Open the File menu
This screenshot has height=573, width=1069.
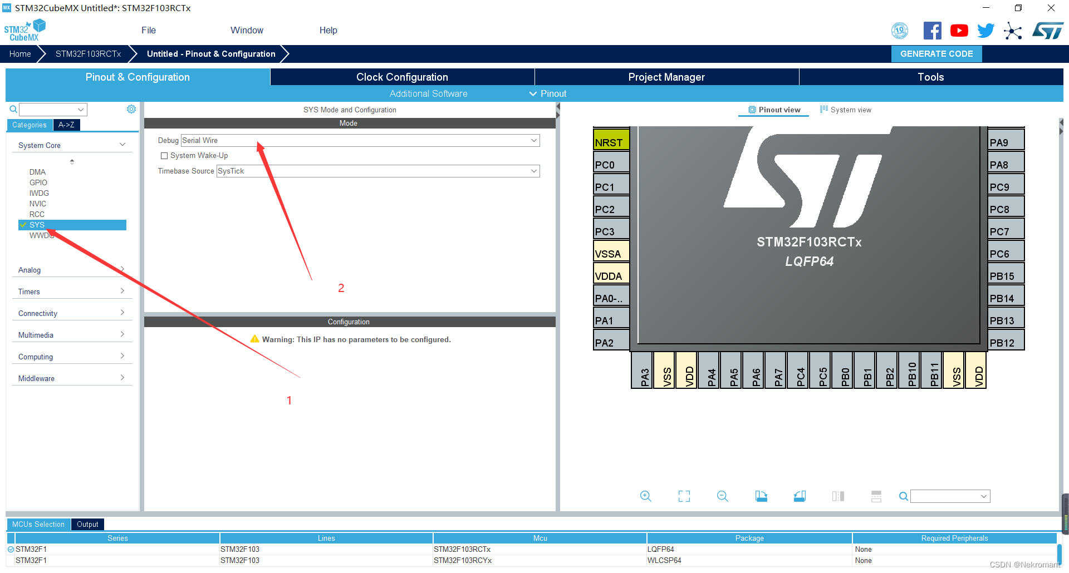point(149,30)
